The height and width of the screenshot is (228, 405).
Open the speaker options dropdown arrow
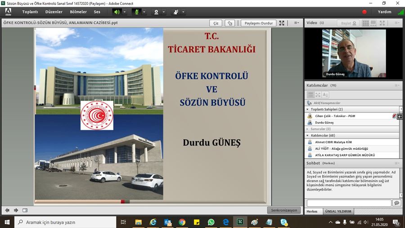coord(125,12)
